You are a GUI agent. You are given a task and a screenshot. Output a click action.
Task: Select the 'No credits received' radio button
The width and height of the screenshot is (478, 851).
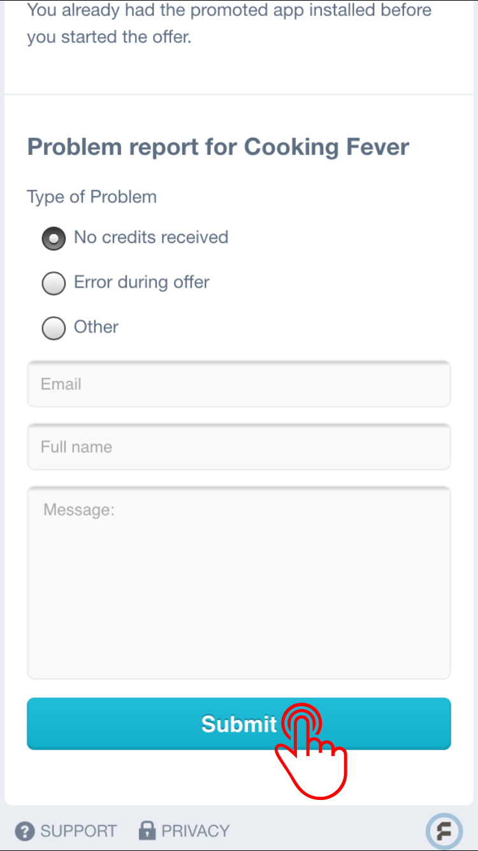tap(54, 239)
